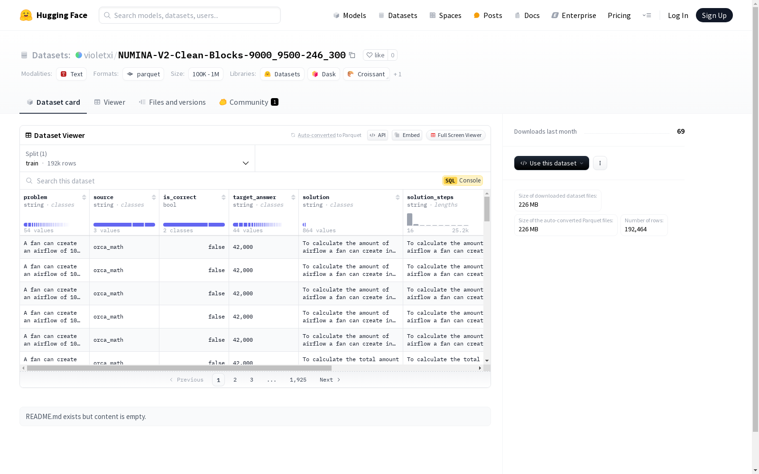759x474 pixels.
Task: Click the parquet format tag
Action: (143, 74)
